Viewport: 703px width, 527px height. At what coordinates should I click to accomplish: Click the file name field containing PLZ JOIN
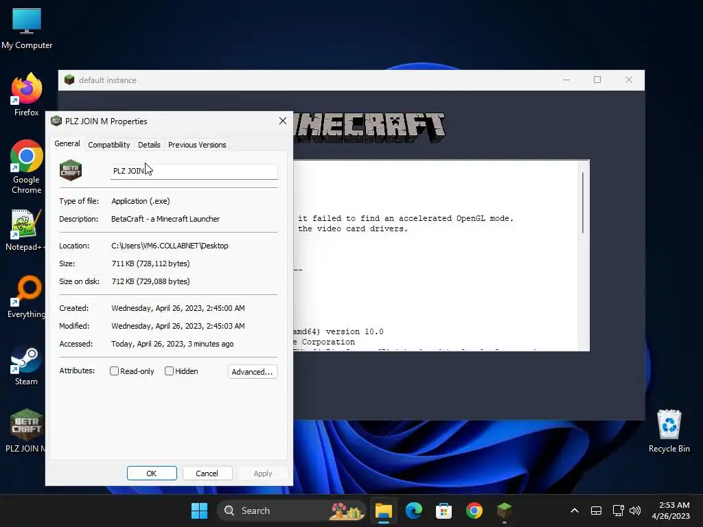(194, 171)
